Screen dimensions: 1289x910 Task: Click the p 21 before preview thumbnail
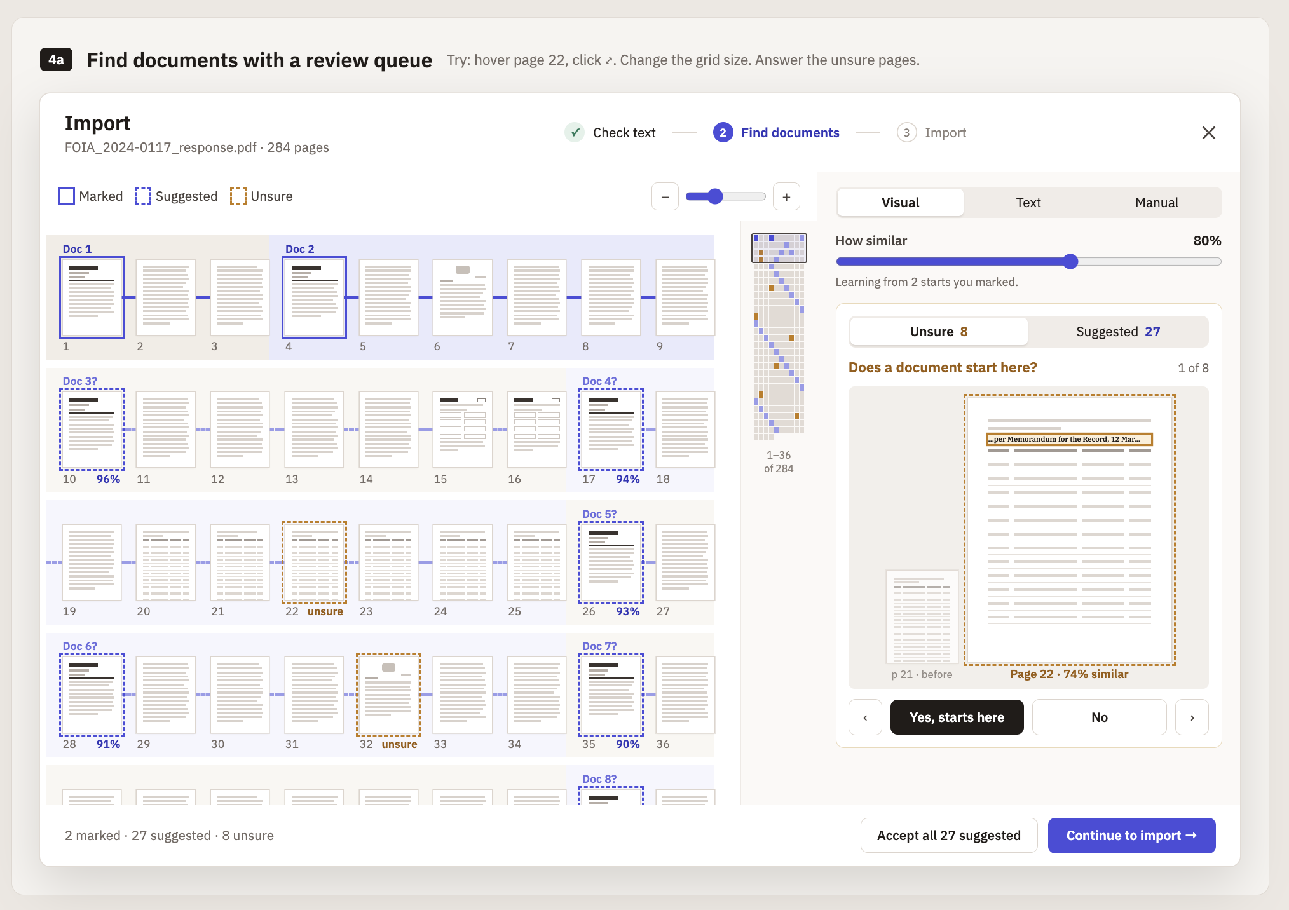pos(922,616)
